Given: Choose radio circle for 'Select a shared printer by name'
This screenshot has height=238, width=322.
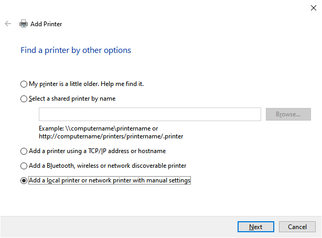Looking at the screenshot, I should click(x=24, y=99).
